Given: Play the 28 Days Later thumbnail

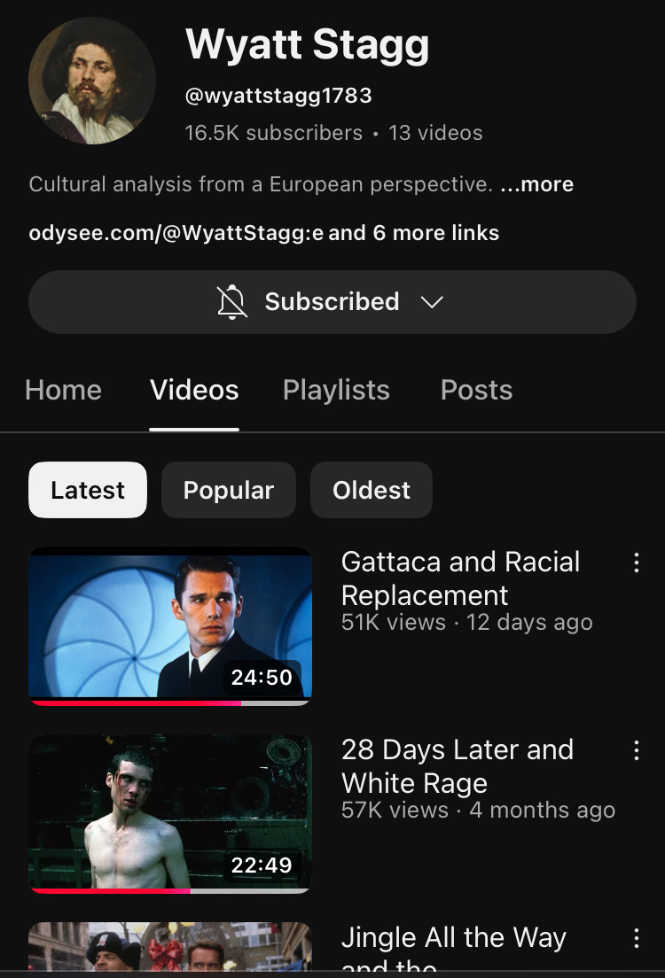Looking at the screenshot, I should [170, 814].
